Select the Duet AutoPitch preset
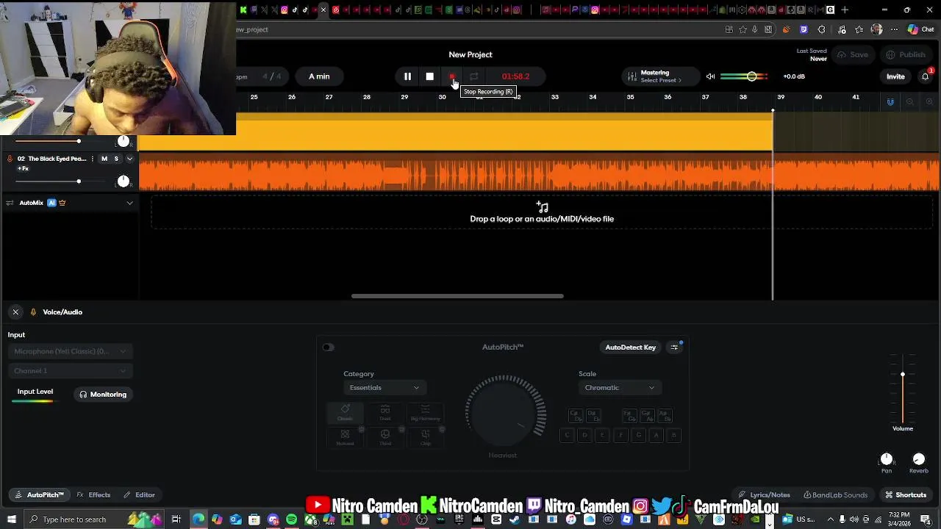This screenshot has width=941, height=529. coord(385,412)
